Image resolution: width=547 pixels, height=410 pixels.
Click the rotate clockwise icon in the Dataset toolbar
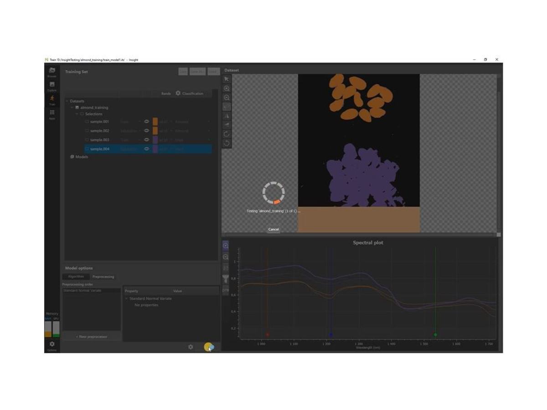[226, 134]
